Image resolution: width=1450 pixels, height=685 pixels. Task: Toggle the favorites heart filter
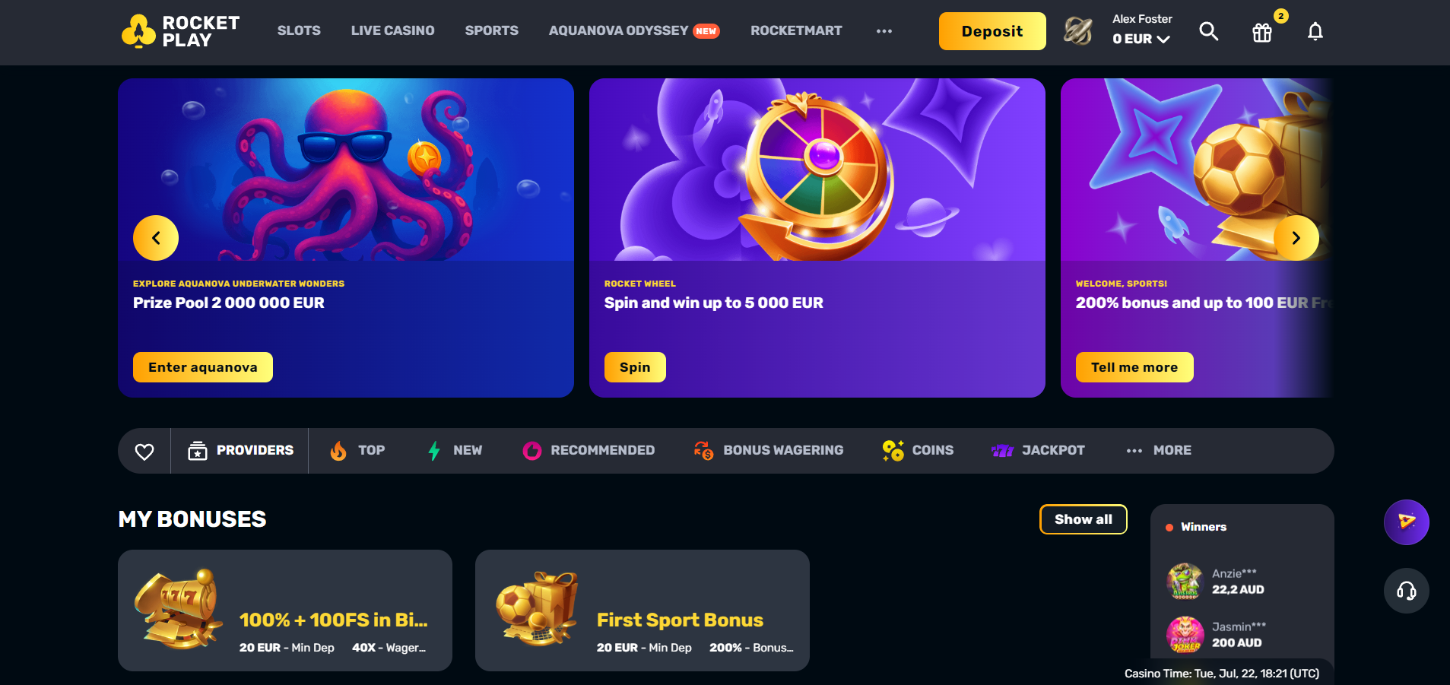144,451
